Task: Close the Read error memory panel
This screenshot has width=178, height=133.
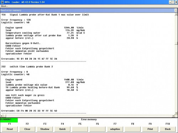Action: [x=176, y=10]
